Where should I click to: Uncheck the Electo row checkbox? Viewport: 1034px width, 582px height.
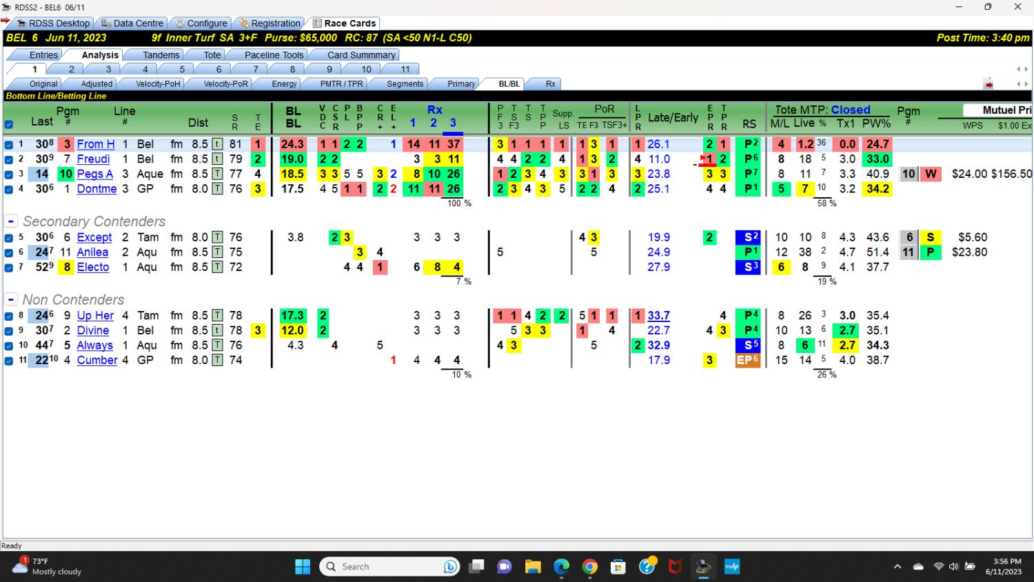pyautogui.click(x=8, y=268)
